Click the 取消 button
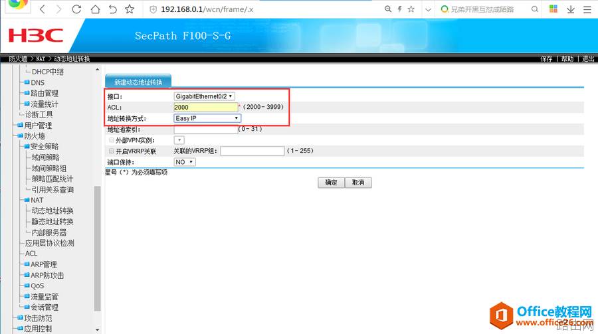Screen dimensions: 598x334 click(x=358, y=183)
